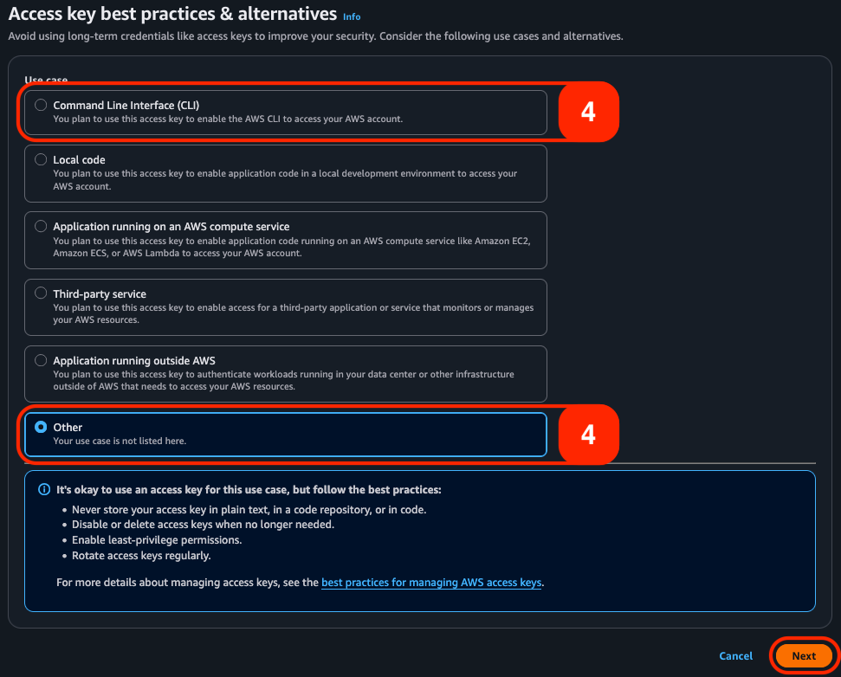Select the Third-party service radio button
The image size is (841, 677).
coord(41,292)
